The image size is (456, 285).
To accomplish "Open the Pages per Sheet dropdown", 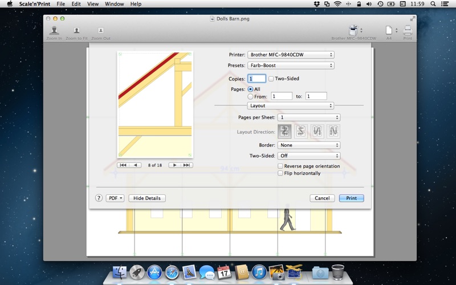I will (309, 117).
